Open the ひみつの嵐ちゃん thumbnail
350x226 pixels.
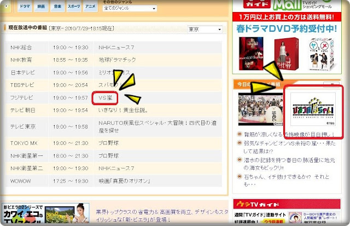(313, 109)
